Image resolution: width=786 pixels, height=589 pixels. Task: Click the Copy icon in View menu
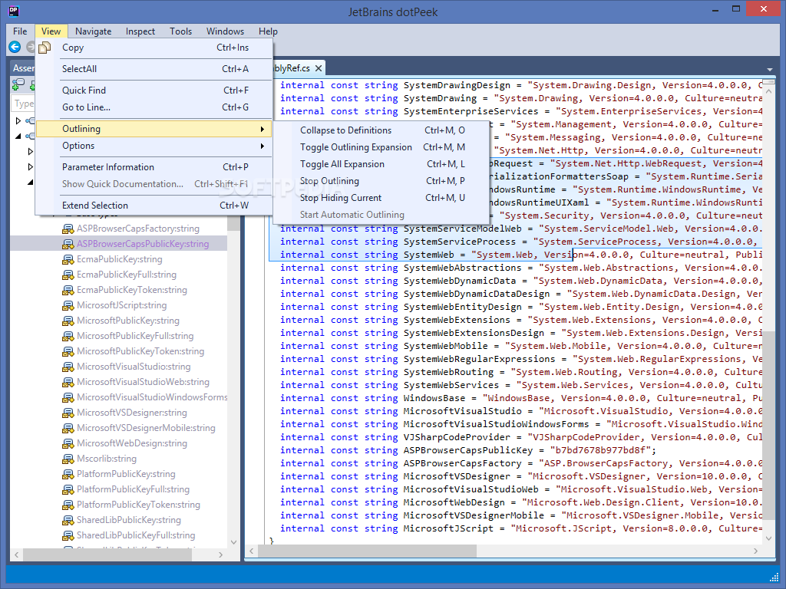pos(45,48)
